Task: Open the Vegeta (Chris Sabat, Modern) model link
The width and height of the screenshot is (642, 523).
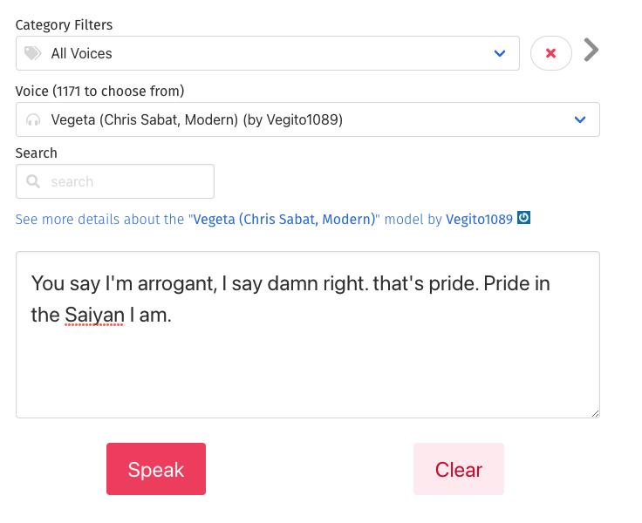Action: click(x=284, y=220)
